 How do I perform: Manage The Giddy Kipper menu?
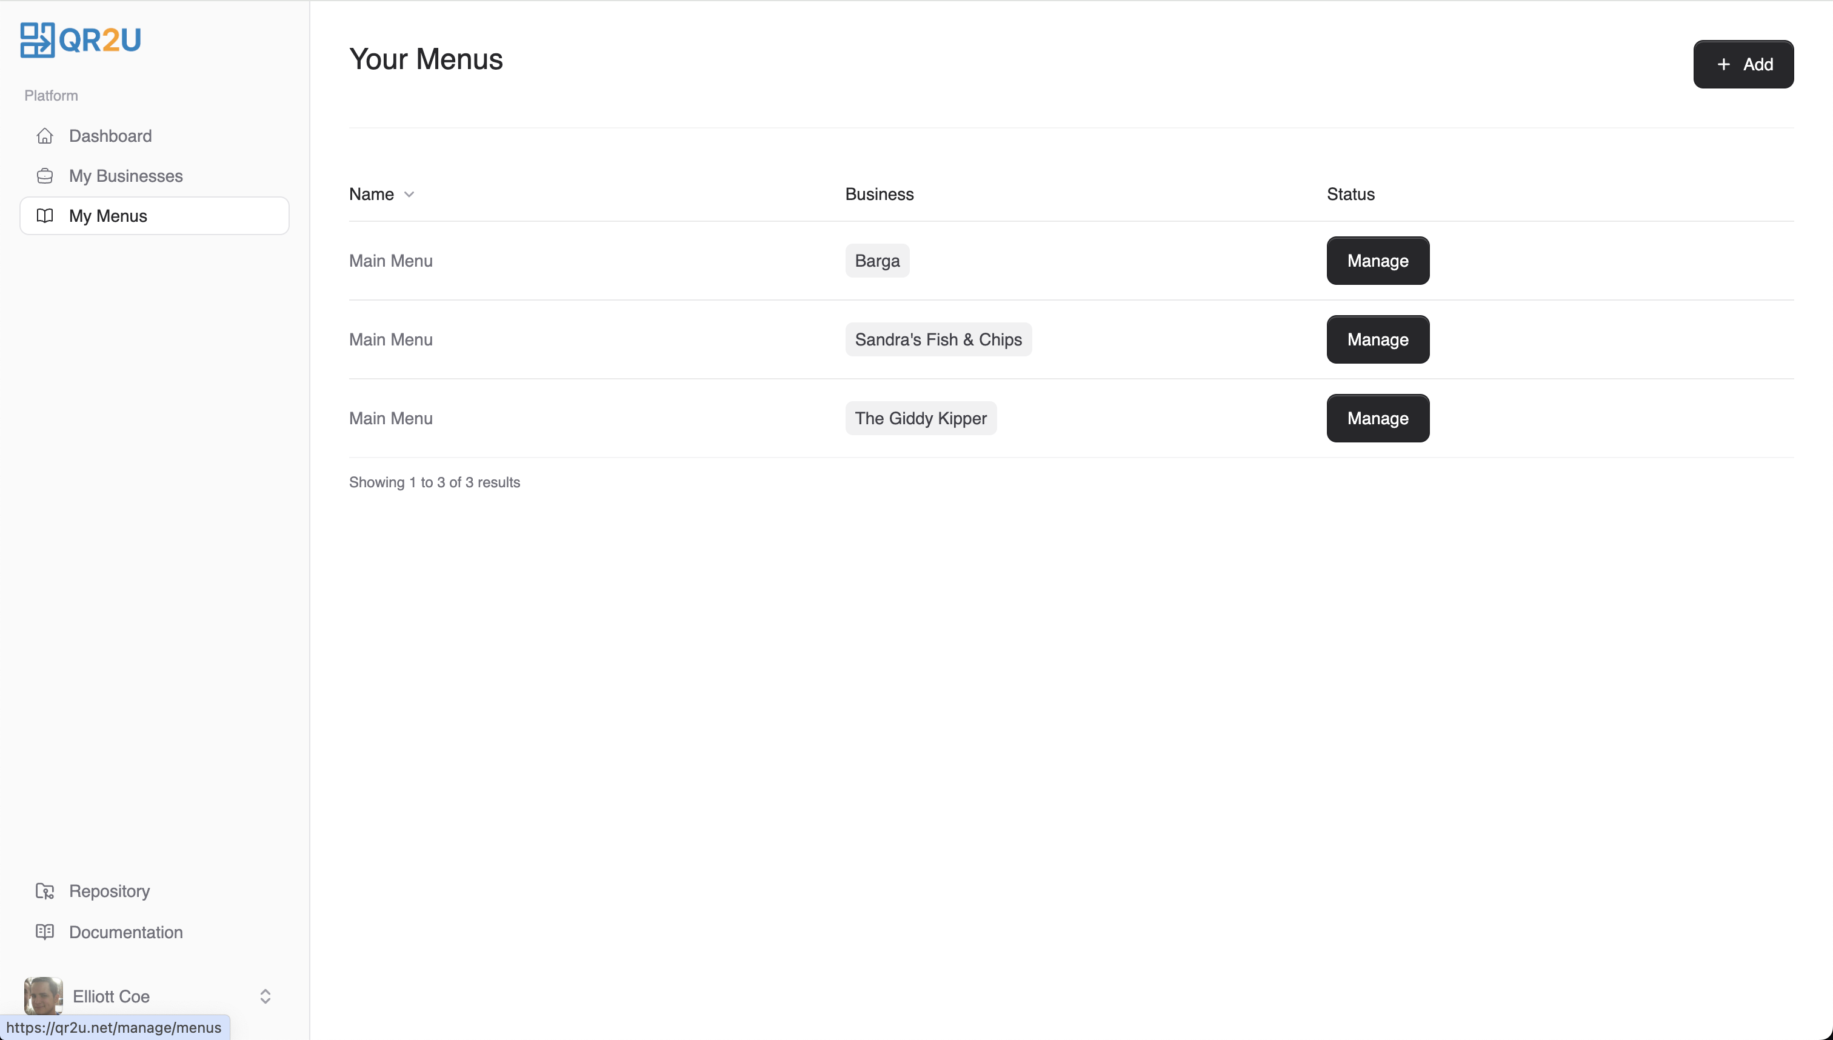tap(1377, 418)
